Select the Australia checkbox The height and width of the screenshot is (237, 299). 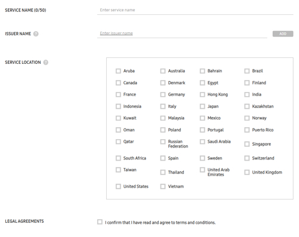click(x=163, y=71)
